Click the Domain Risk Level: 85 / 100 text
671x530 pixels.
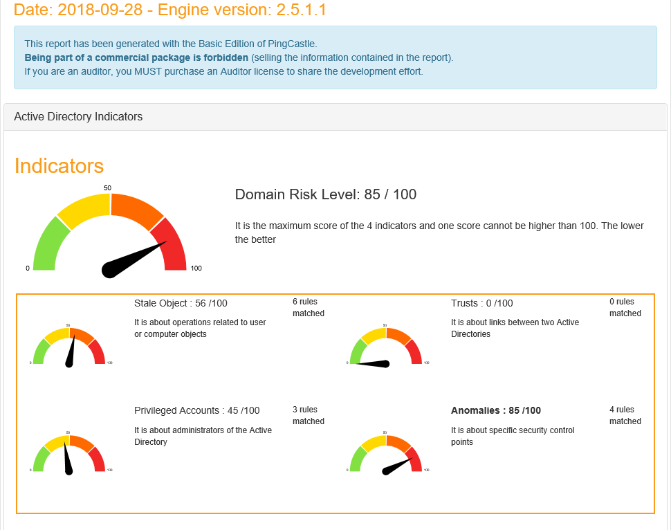[x=326, y=194]
